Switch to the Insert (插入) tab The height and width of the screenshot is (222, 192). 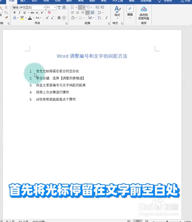coord(23,1)
